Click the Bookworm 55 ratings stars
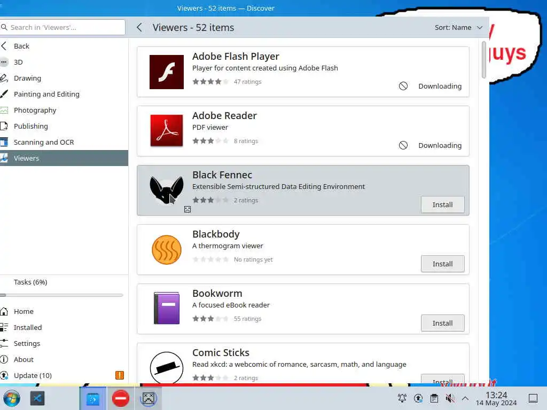Image resolution: width=547 pixels, height=410 pixels. [210, 319]
